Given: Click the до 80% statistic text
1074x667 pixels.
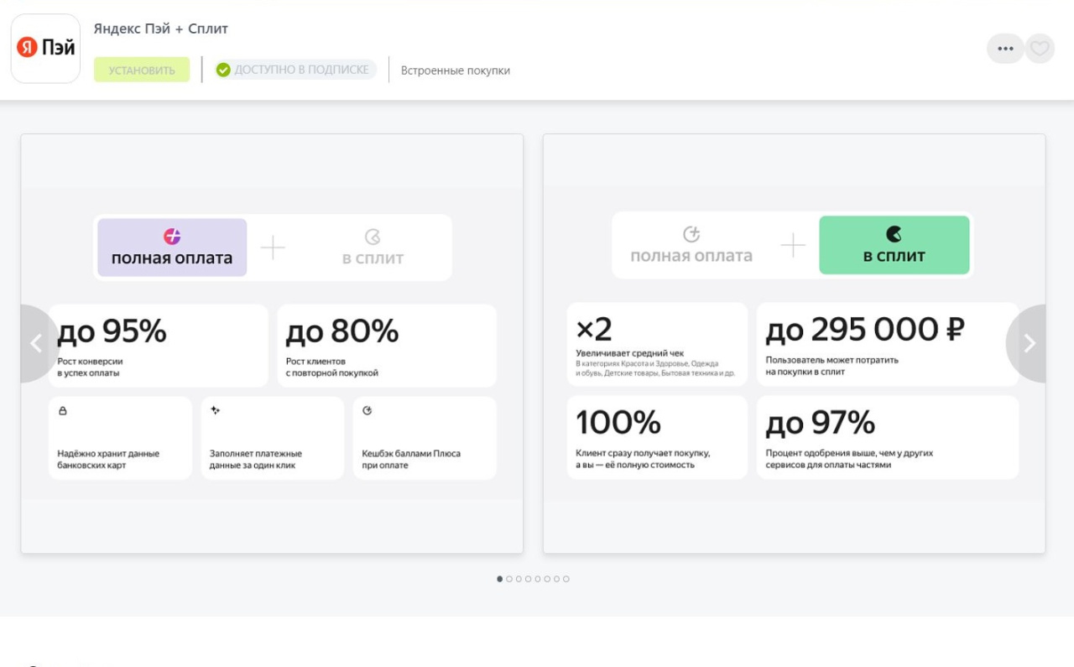Looking at the screenshot, I should tap(342, 332).
